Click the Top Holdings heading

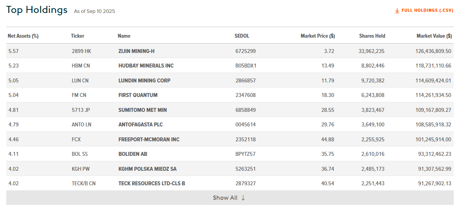click(x=37, y=10)
